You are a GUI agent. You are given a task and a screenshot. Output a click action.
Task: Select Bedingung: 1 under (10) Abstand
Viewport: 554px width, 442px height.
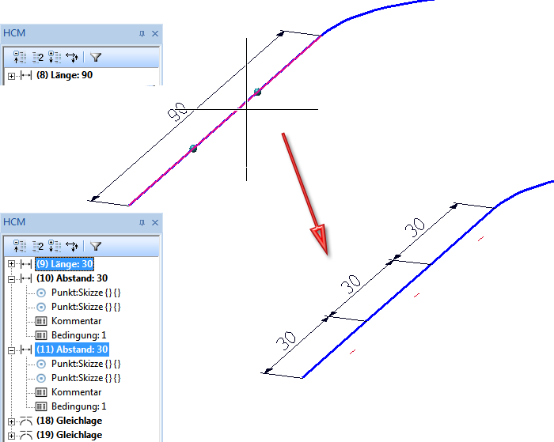[x=78, y=335]
